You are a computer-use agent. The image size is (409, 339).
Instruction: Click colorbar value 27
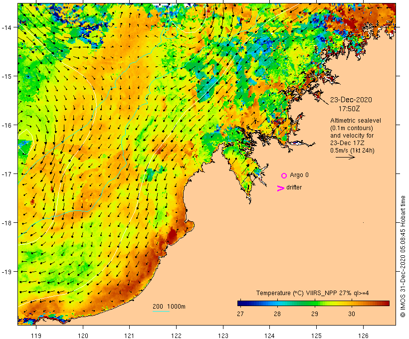click(240, 314)
